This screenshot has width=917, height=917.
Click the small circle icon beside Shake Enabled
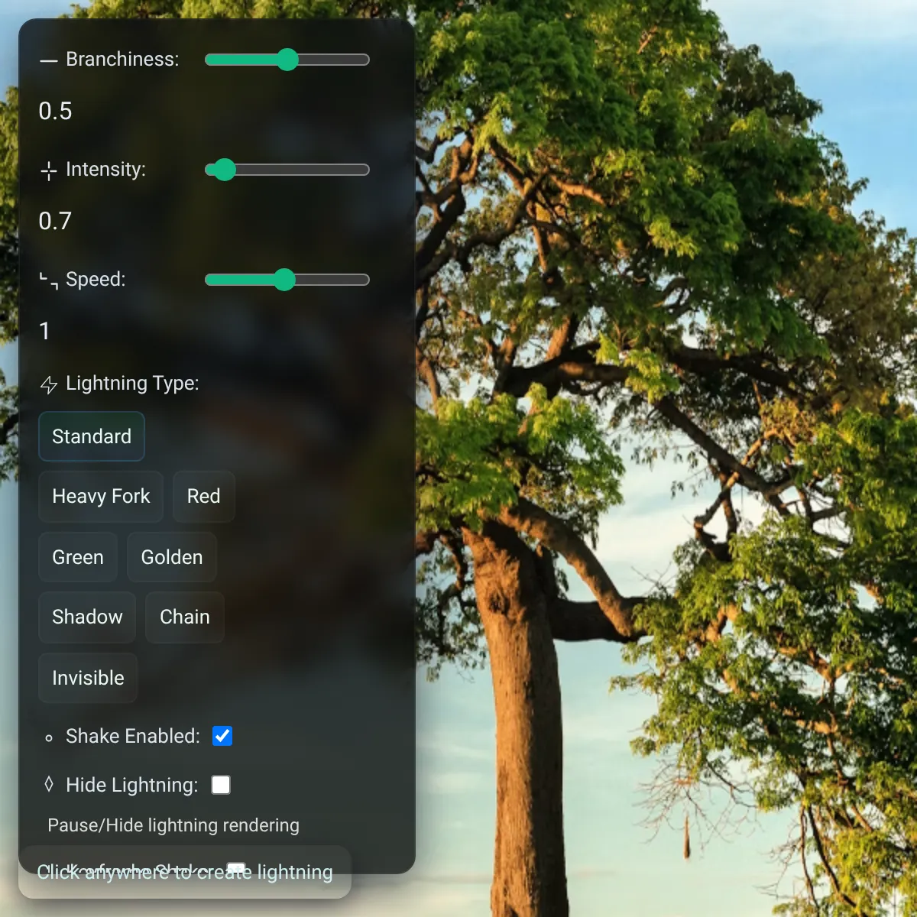tap(49, 737)
